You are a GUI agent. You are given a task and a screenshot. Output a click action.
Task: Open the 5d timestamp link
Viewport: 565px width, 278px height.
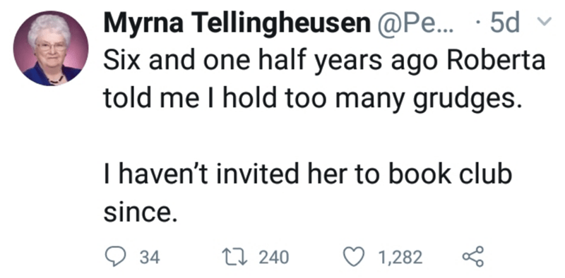pos(505,23)
